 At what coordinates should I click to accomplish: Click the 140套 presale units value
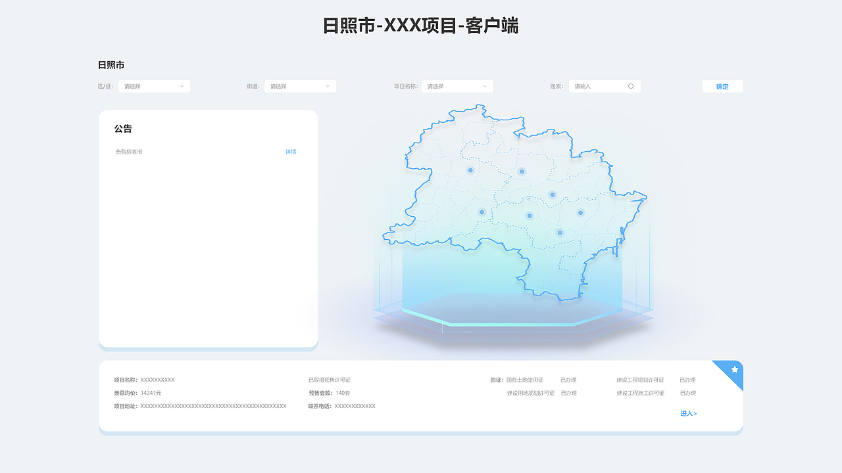click(343, 393)
